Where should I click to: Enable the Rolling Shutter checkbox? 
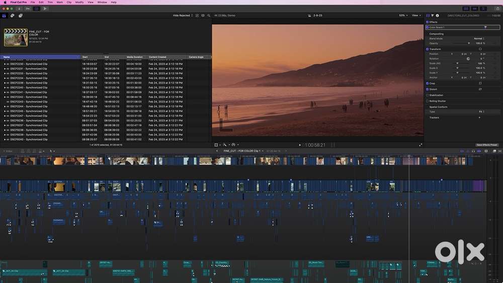point(428,101)
